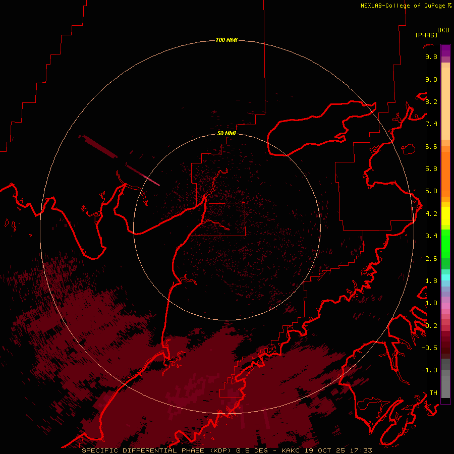Viewport: 454px width, 454px height.
Task: Click the 9.8 value on the scale
Action: pyautogui.click(x=431, y=57)
